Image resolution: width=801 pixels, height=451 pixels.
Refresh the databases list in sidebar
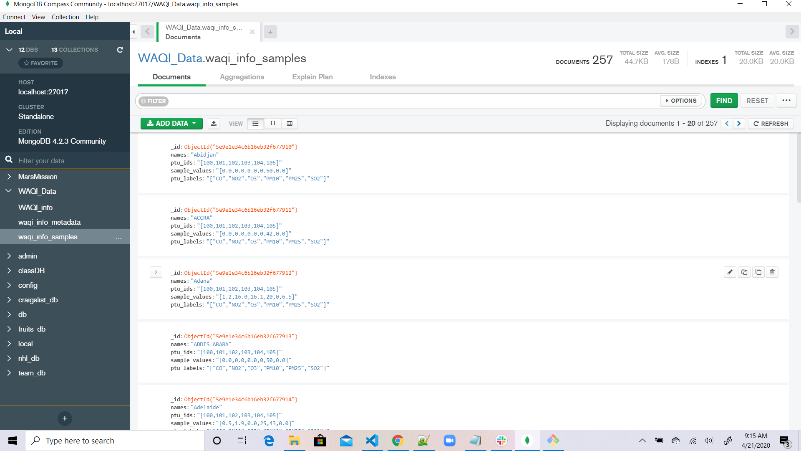(120, 50)
